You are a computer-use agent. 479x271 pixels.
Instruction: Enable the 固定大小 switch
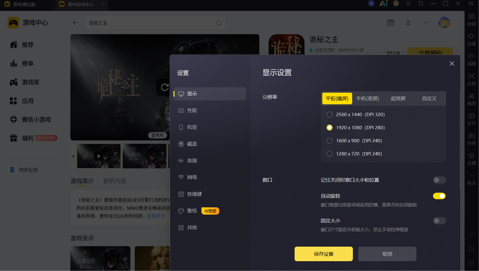click(439, 221)
